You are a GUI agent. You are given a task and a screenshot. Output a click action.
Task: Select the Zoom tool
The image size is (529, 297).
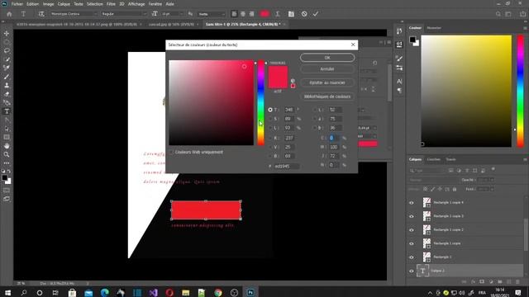[7, 154]
